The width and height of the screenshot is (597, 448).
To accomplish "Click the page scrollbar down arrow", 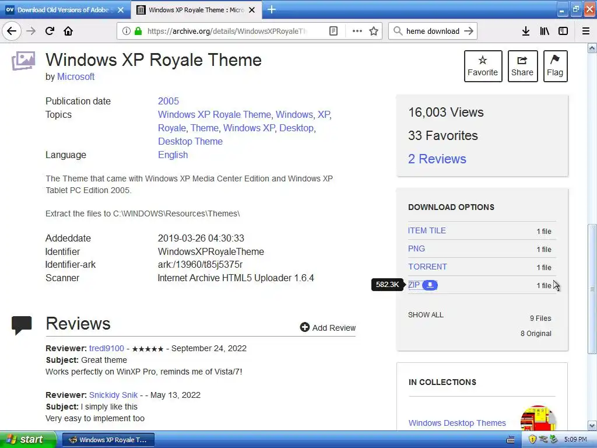I will (592, 425).
